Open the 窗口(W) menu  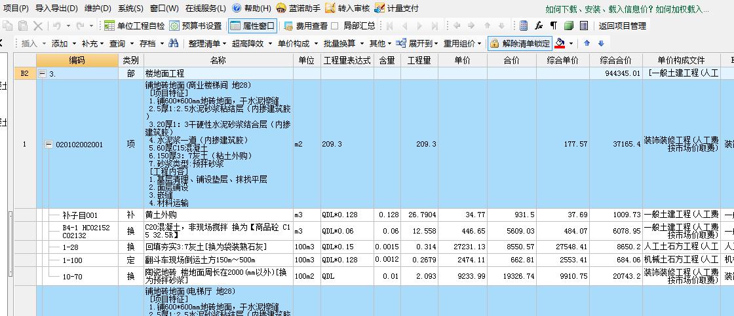point(164,8)
